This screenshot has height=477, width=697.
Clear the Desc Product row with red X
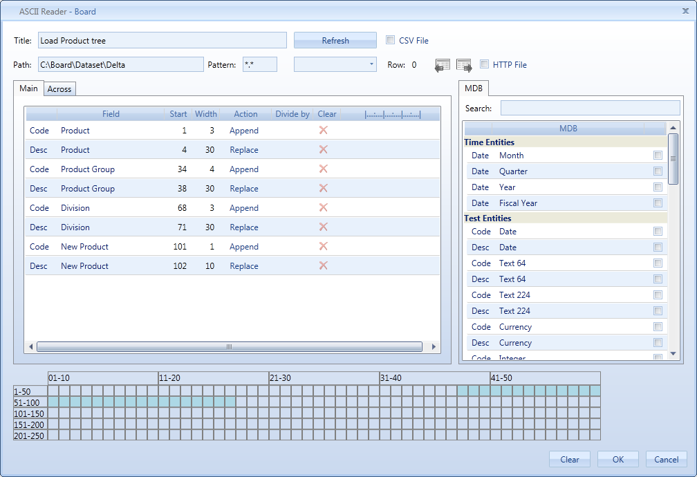point(323,150)
